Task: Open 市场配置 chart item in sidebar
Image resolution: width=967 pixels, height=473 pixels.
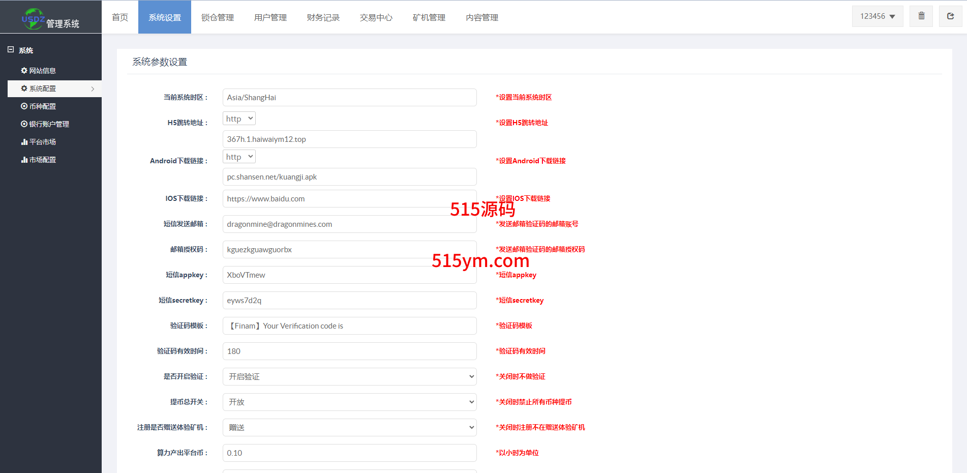Action: coord(39,160)
